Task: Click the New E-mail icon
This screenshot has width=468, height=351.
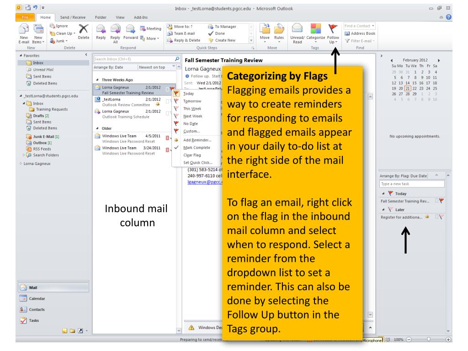Action: [9, 31]
